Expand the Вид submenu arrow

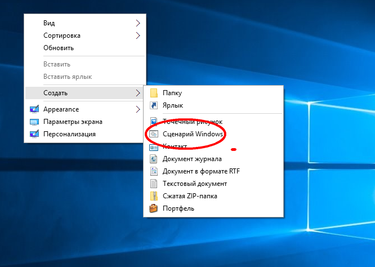138,23
